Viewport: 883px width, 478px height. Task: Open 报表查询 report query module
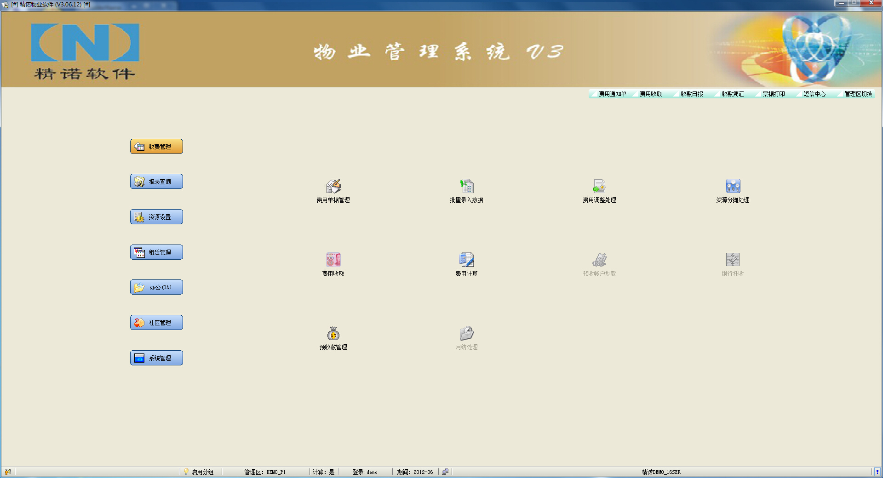point(156,182)
